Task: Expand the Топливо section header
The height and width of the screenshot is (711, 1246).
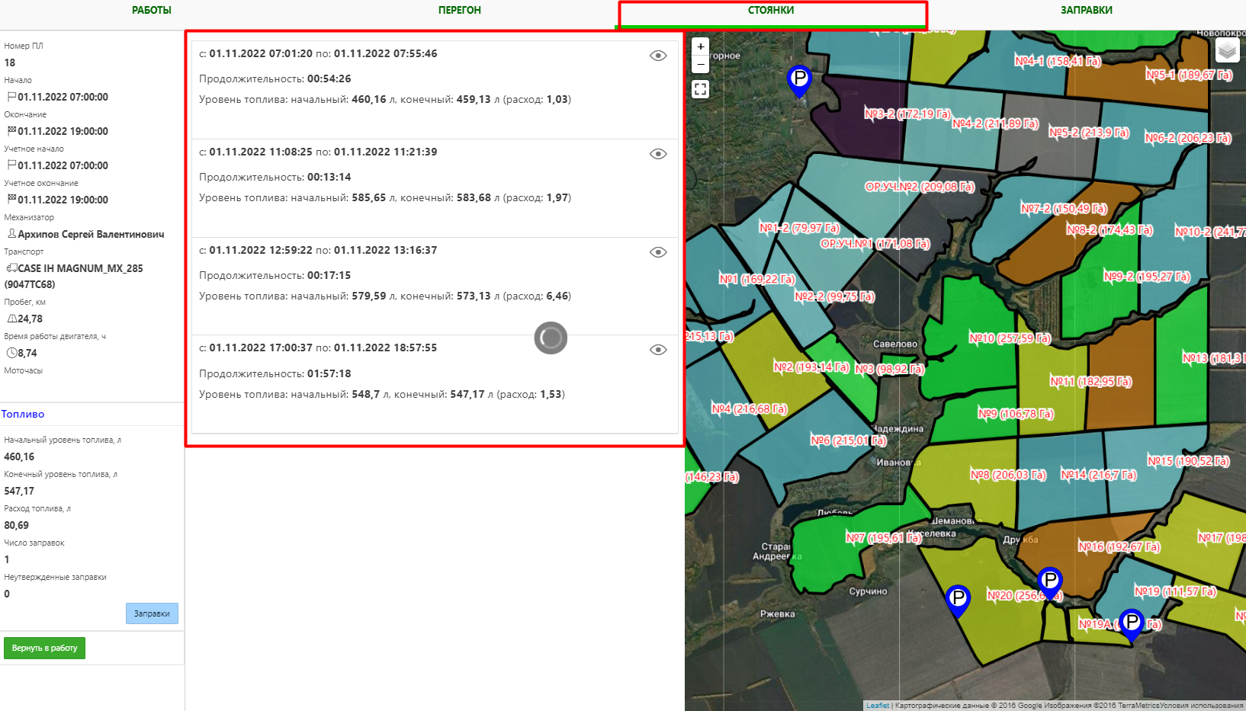Action: click(23, 414)
